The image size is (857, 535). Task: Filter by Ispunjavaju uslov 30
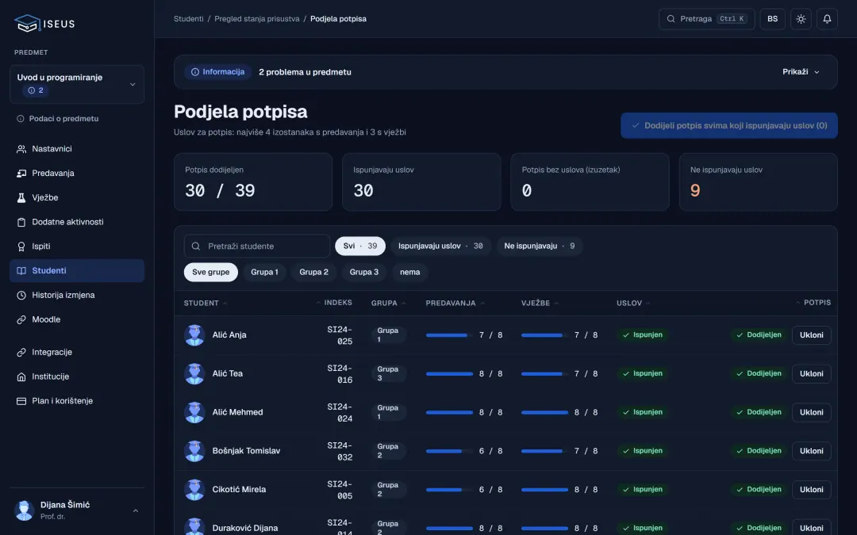point(440,246)
